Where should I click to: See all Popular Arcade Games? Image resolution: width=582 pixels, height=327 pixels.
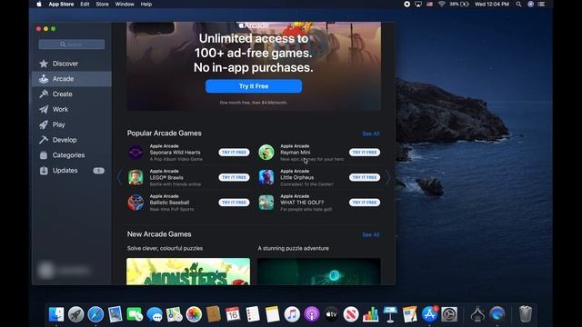371,134
